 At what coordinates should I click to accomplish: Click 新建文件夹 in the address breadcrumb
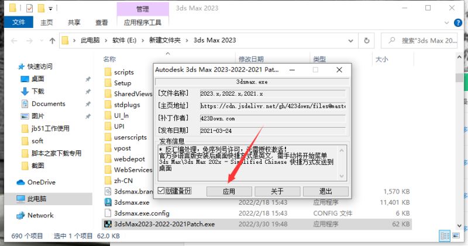click(165, 40)
